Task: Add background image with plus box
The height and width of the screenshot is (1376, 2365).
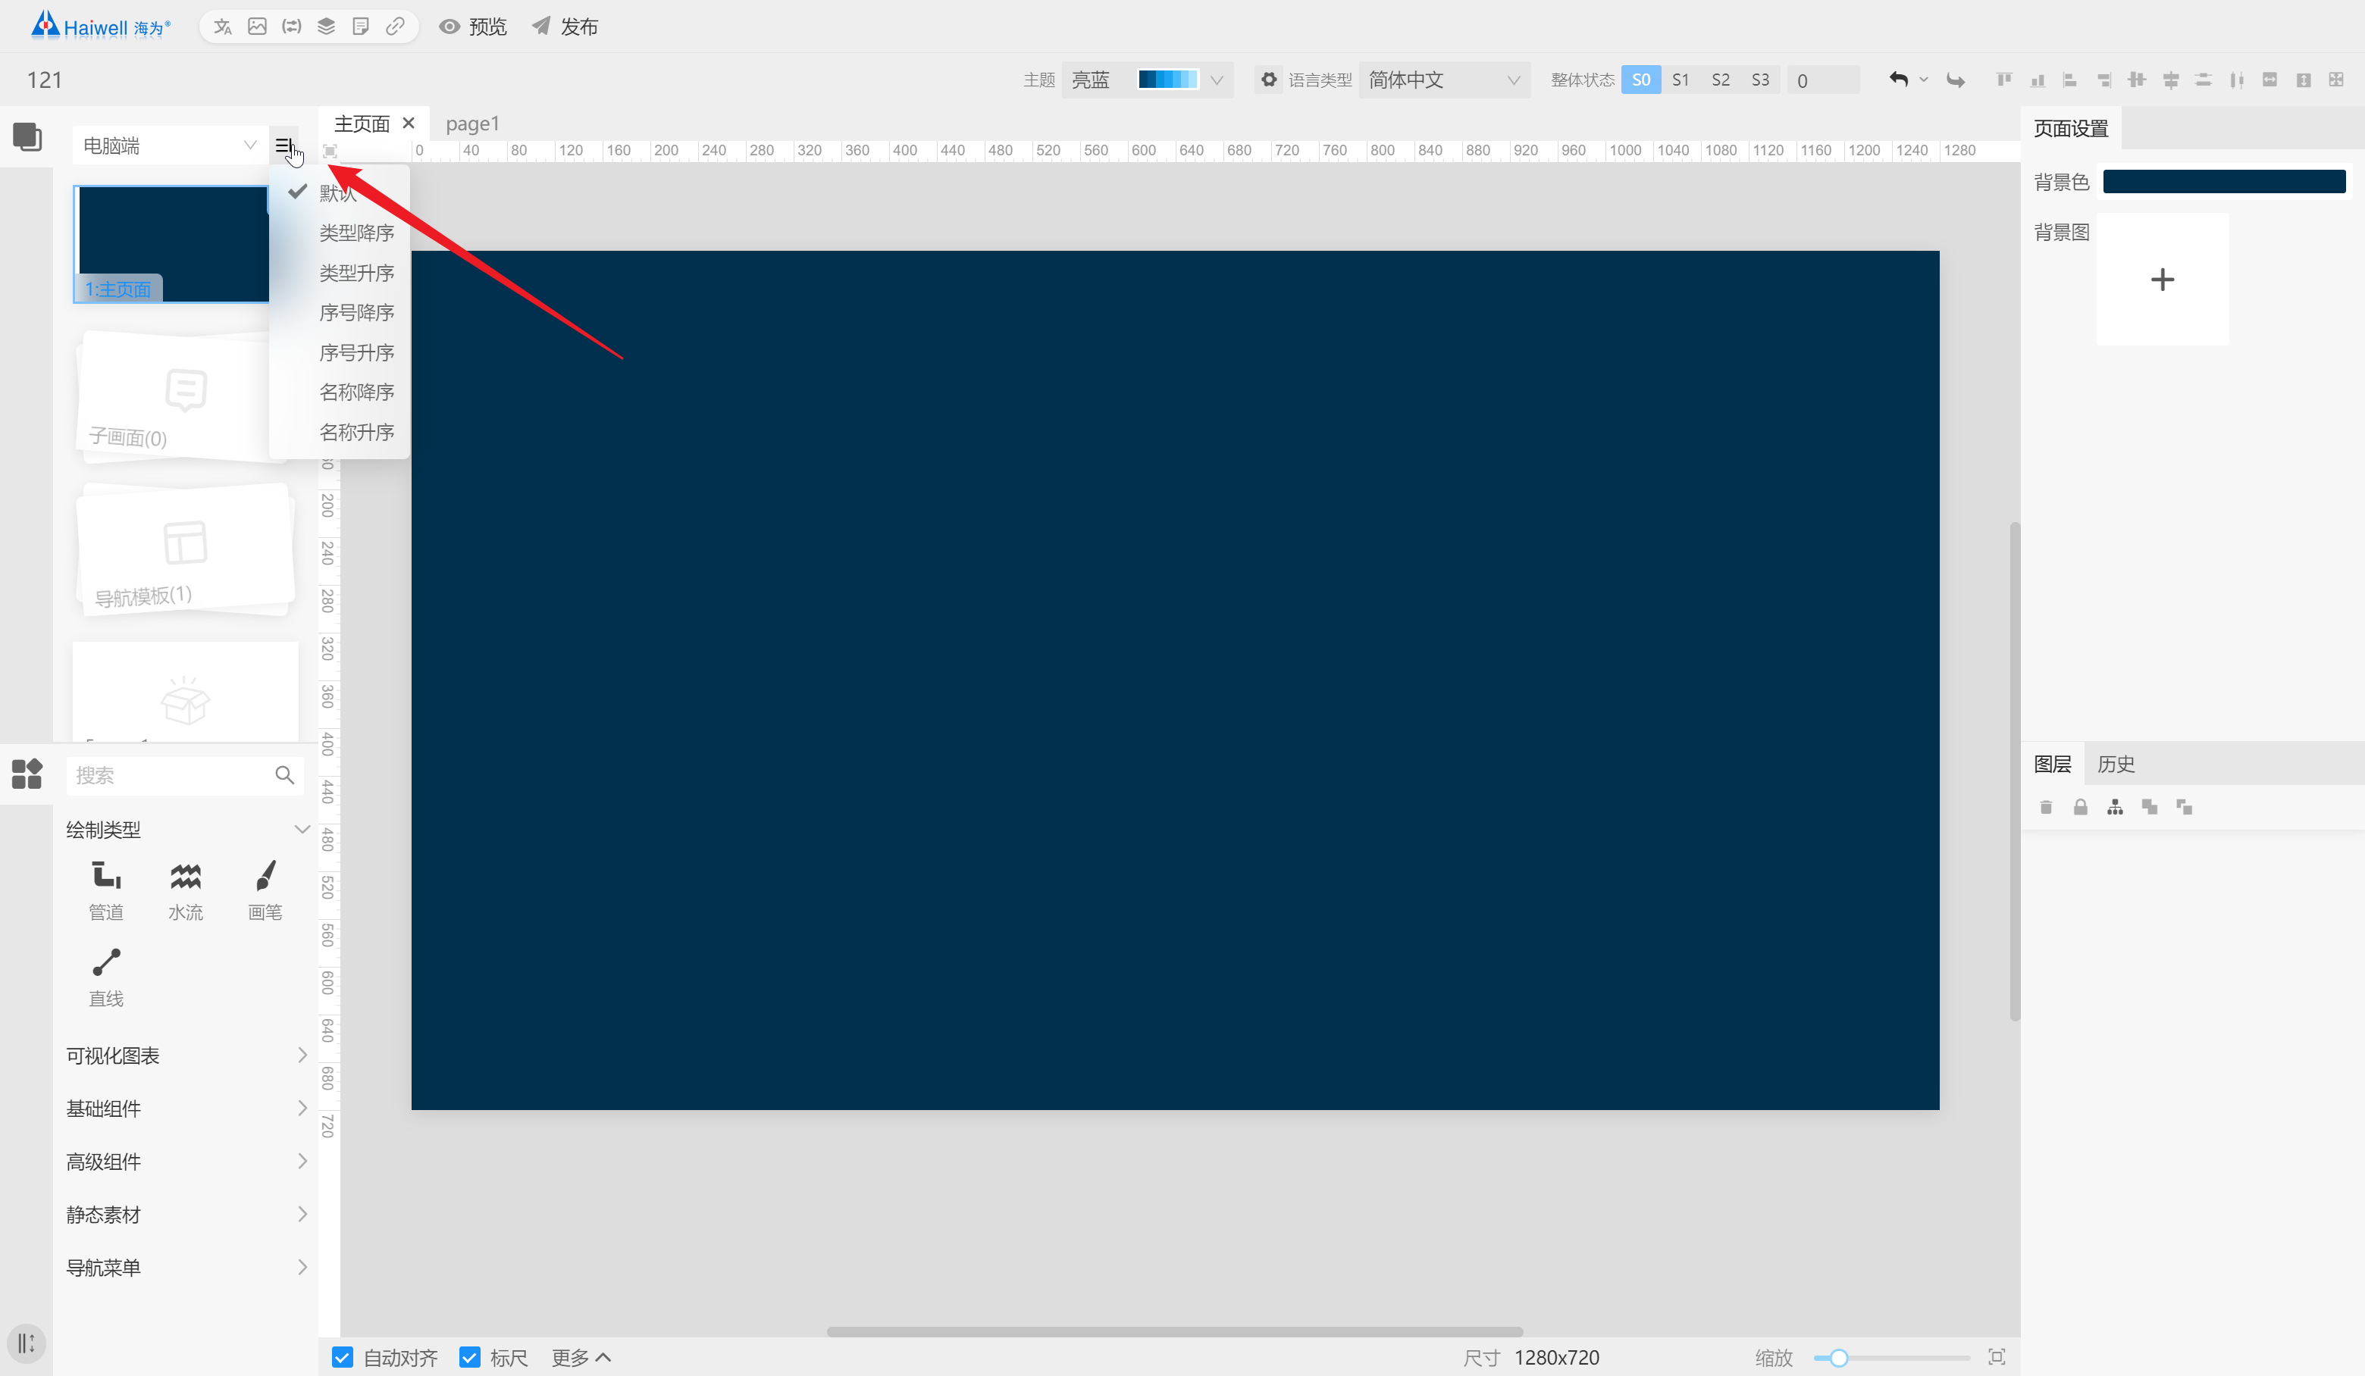Action: [x=2163, y=280]
